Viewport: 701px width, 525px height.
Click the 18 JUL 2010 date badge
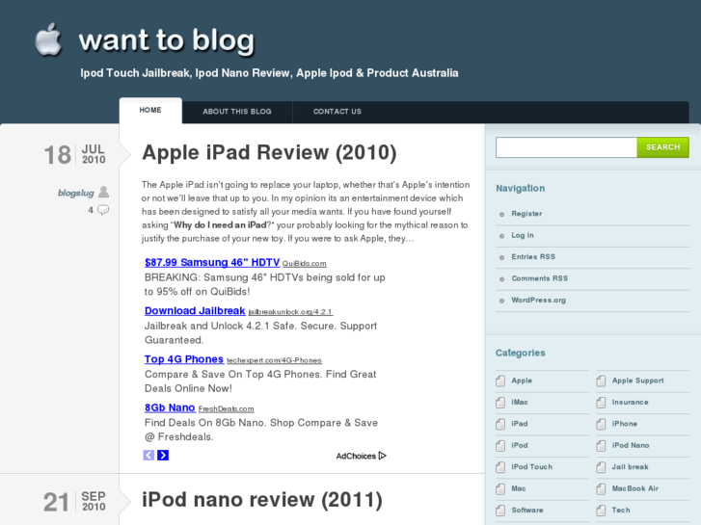pyautogui.click(x=74, y=154)
